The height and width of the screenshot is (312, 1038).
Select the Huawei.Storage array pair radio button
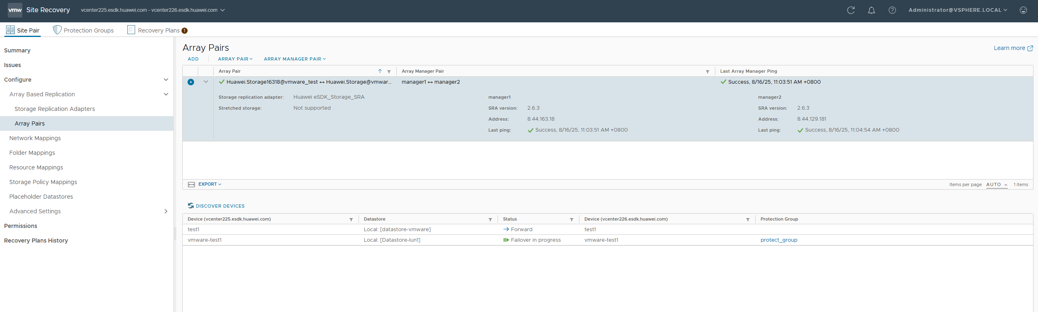[x=191, y=82]
